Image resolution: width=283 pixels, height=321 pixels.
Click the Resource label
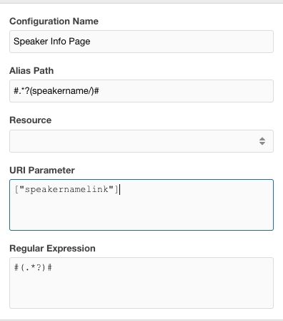click(x=31, y=120)
